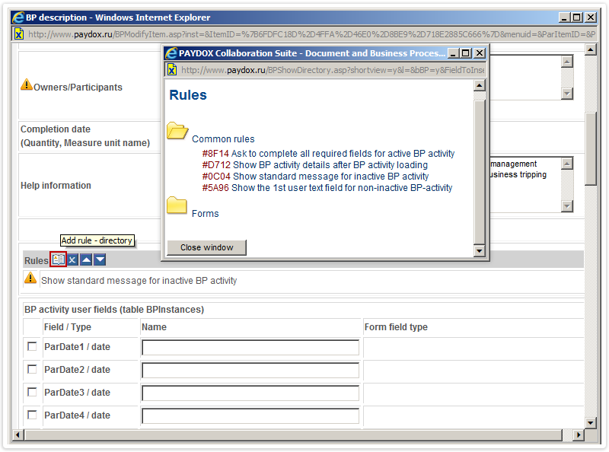Maximize the BP description window
The width and height of the screenshot is (609, 452).
coord(577,17)
